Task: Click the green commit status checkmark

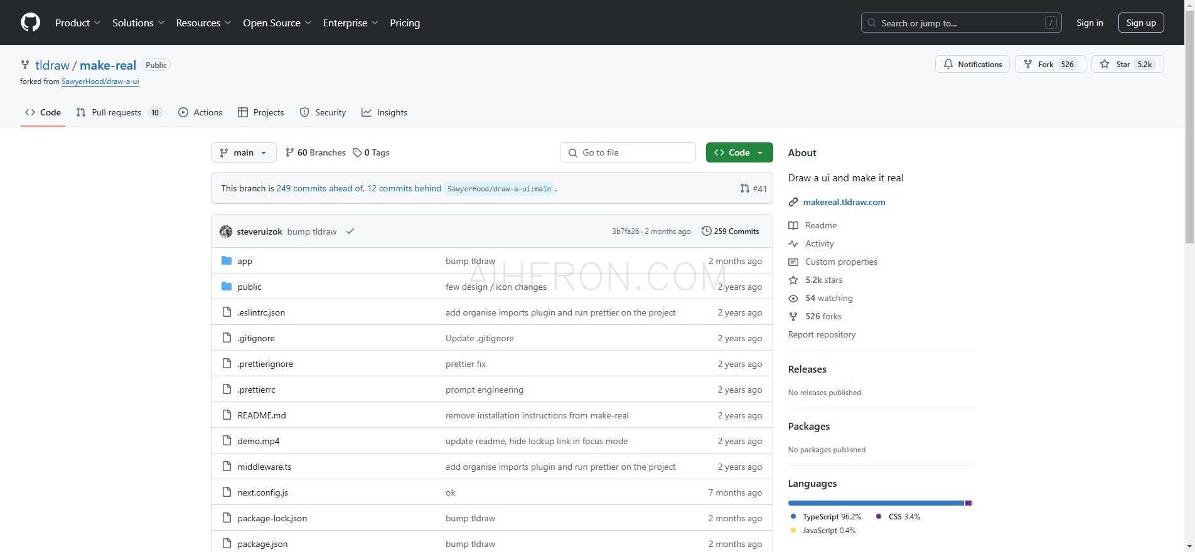Action: (x=350, y=231)
